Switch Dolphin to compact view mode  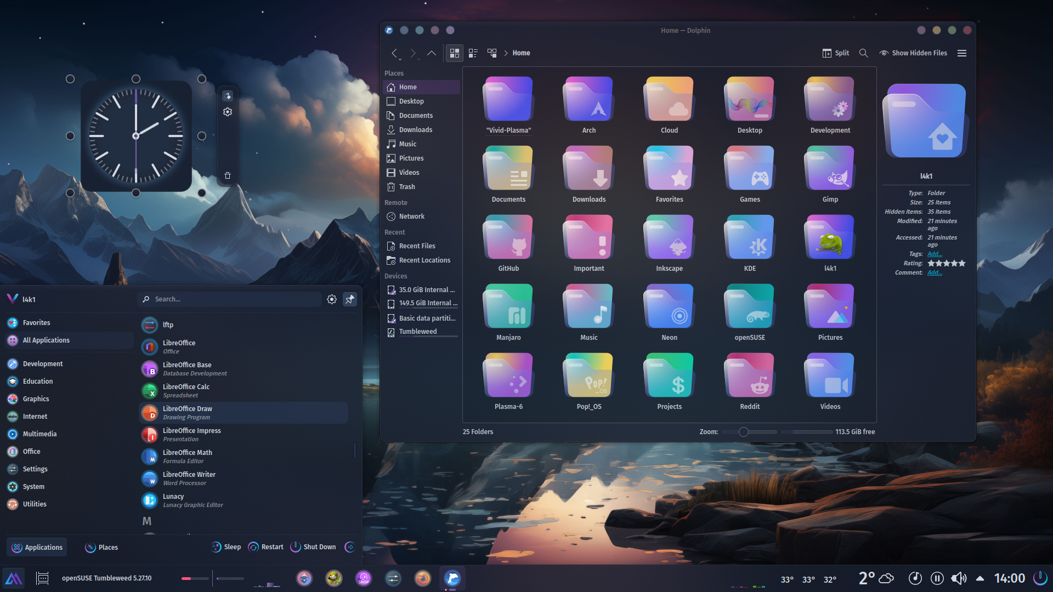[473, 53]
